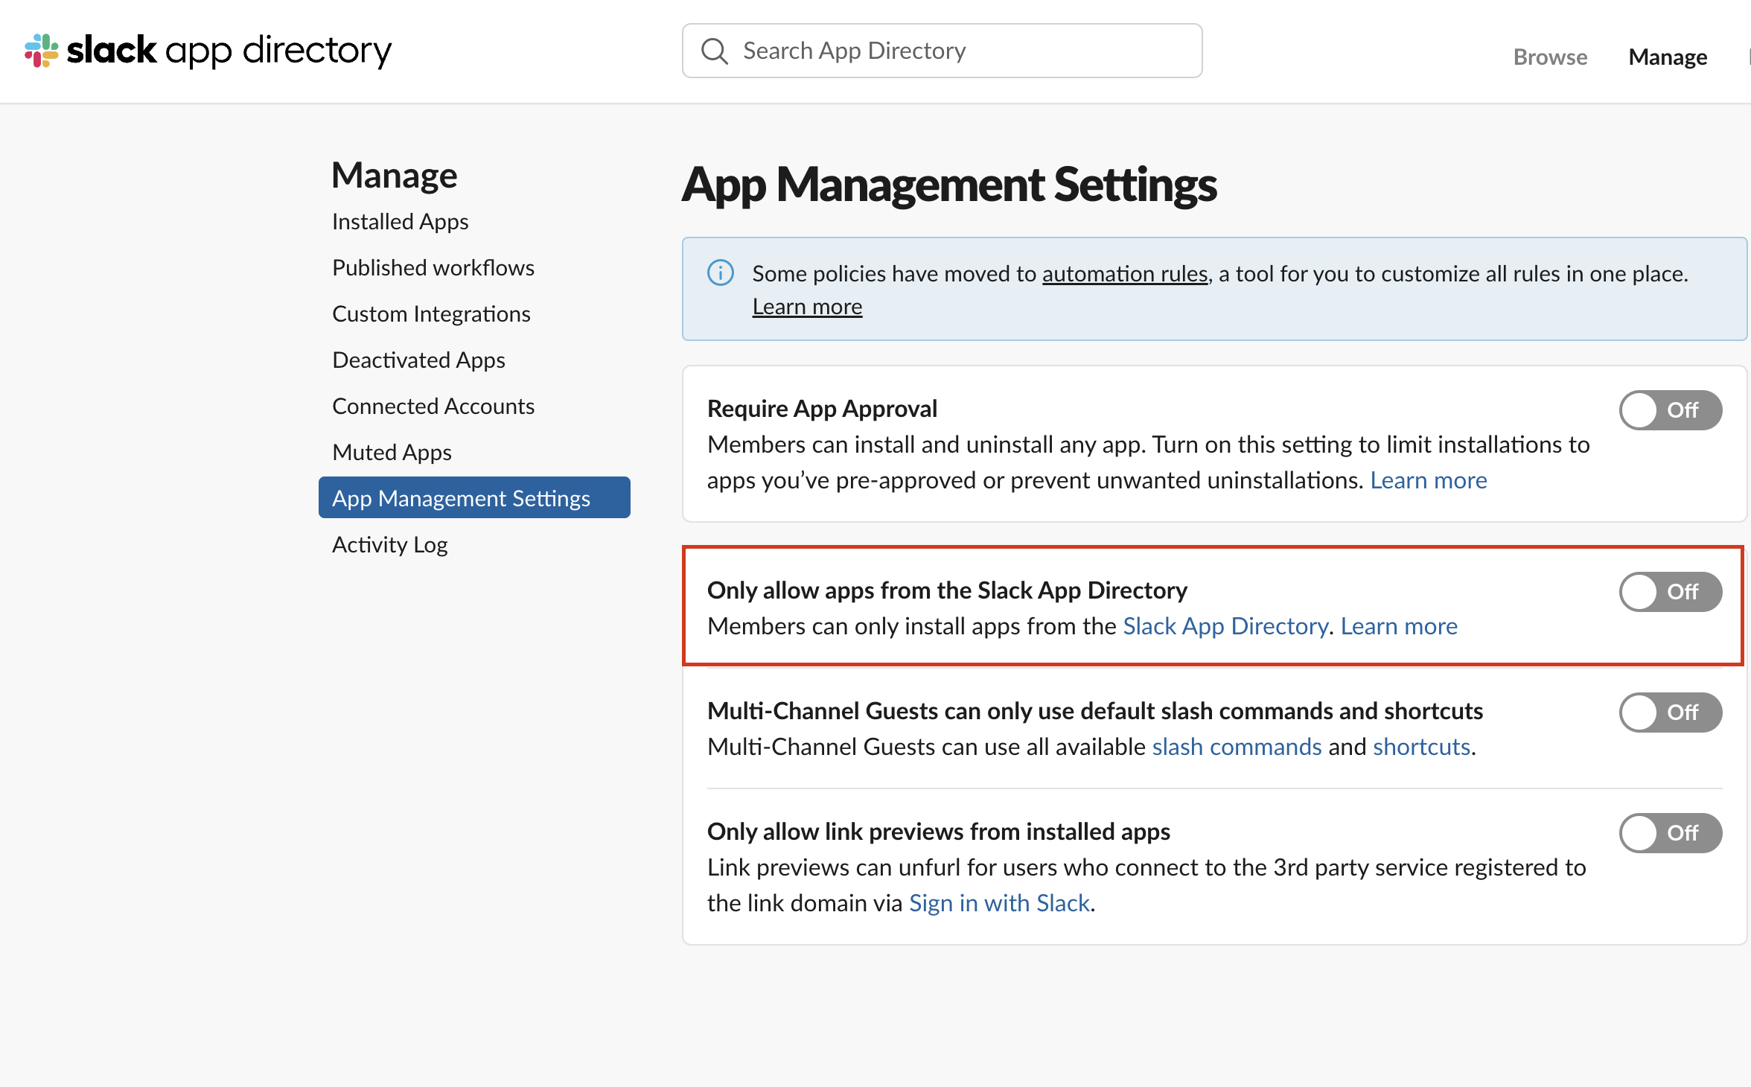Follow the automation rules link
Screen dimensions: 1751x1087
tap(1125, 274)
